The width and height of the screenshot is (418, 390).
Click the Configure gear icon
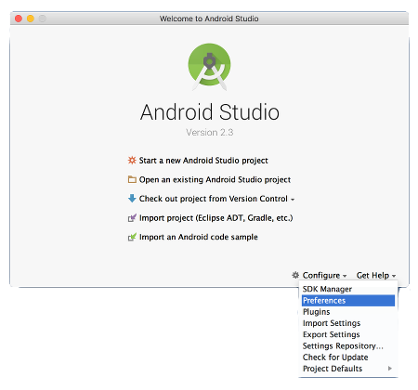tap(295, 275)
